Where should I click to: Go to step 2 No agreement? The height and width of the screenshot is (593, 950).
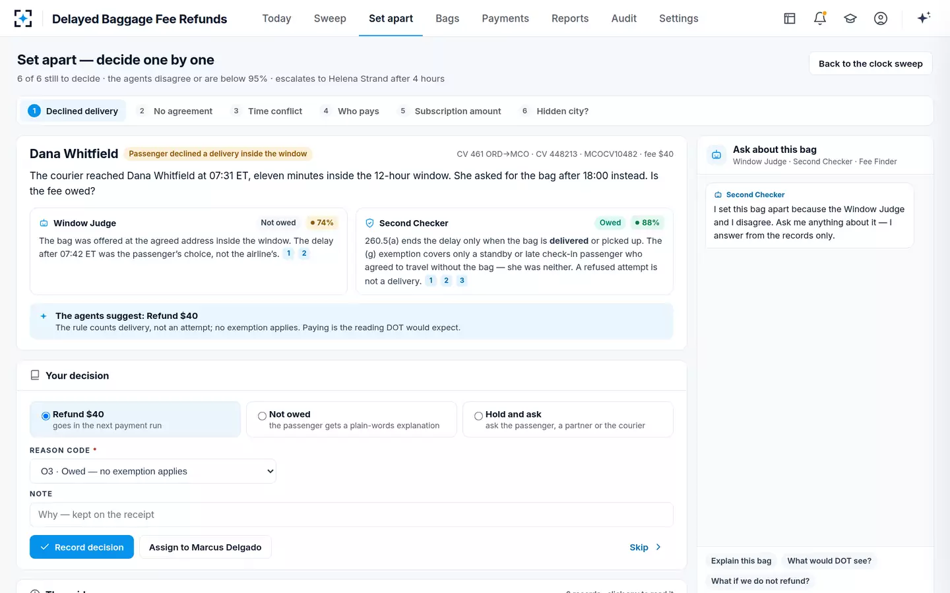point(175,111)
